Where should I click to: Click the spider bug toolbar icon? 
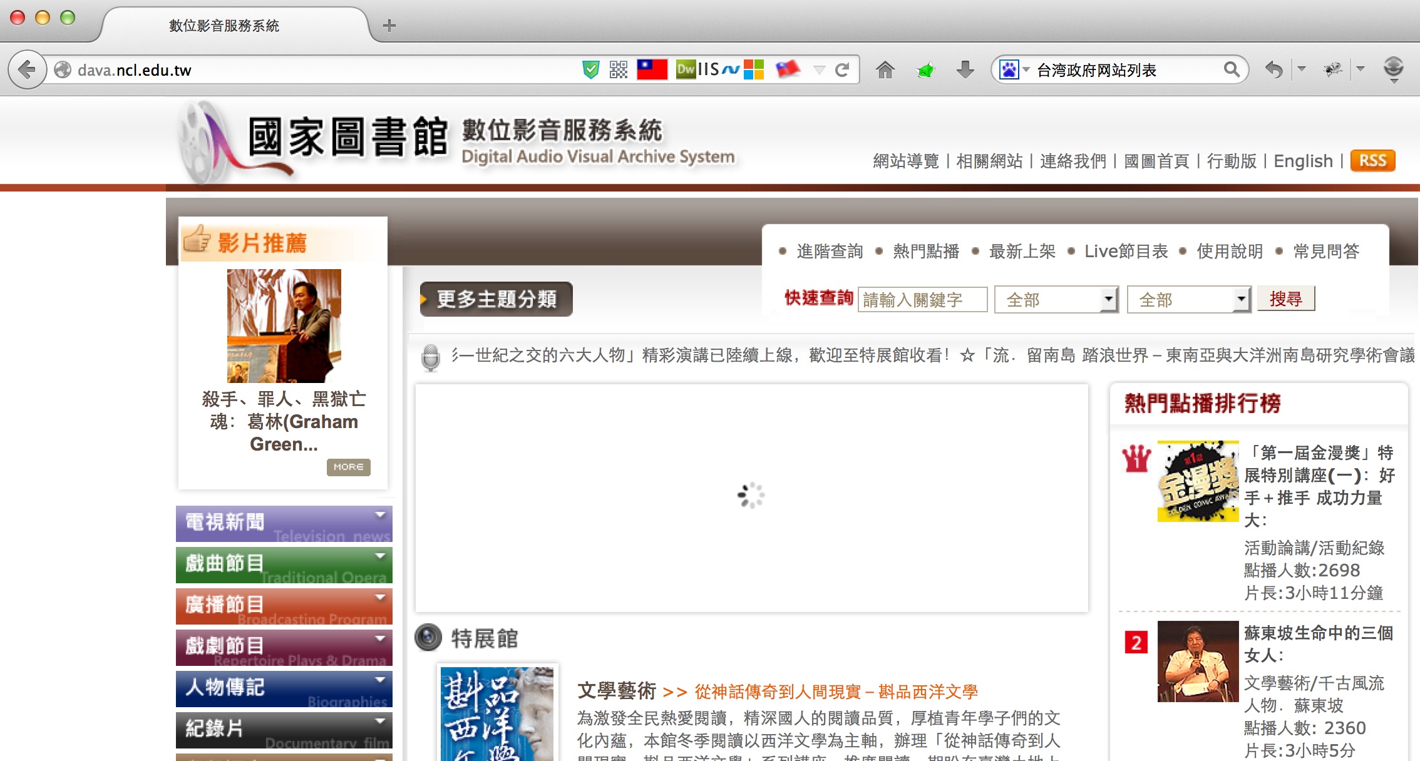[x=1334, y=69]
